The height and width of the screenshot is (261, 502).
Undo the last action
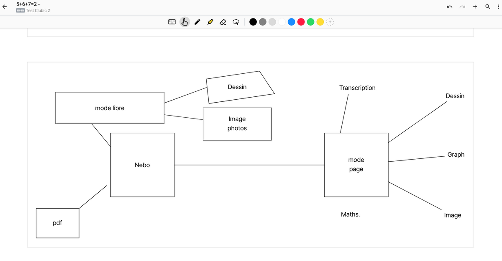450,7
